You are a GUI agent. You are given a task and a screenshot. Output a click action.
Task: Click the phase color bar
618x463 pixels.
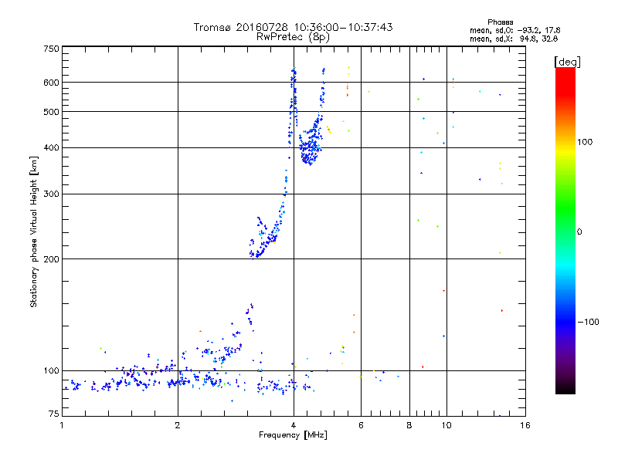565,231
